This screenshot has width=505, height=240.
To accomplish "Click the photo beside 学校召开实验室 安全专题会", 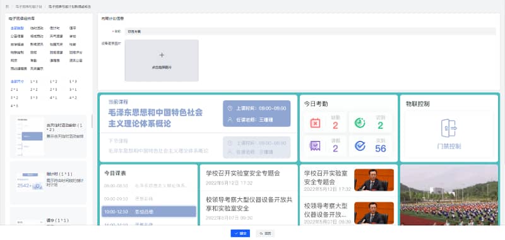I will click(374, 180).
